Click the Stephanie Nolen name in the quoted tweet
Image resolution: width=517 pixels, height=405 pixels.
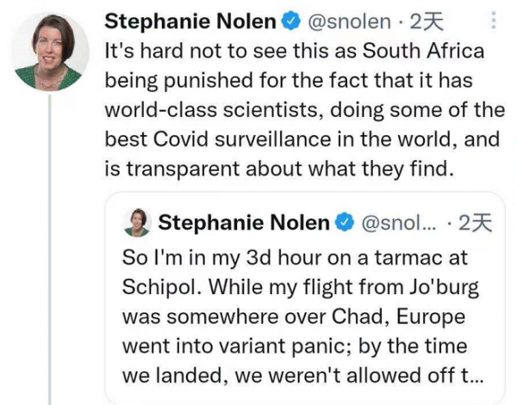(x=244, y=224)
